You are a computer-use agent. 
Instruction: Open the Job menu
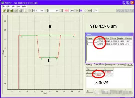point(13,6)
